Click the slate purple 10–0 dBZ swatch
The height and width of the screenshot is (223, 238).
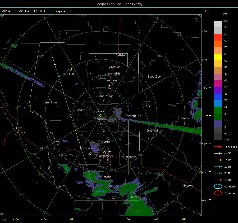click(218, 124)
